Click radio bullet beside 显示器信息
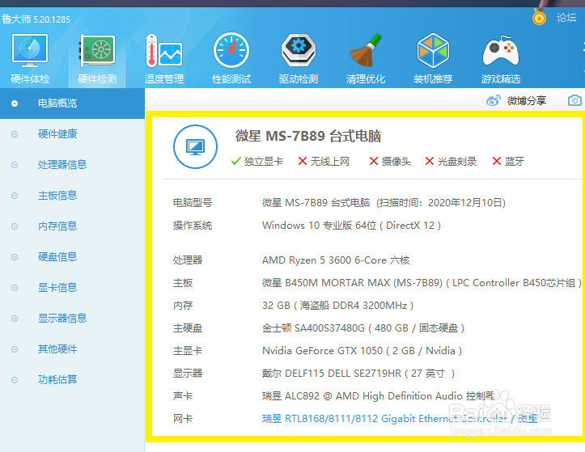 tap(15, 319)
